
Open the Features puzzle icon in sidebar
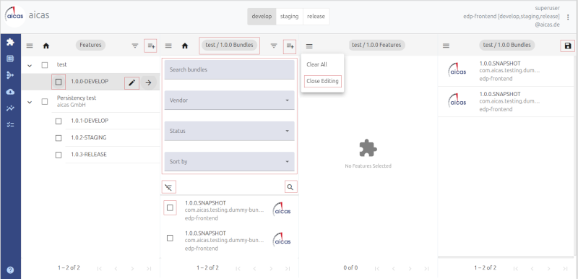pyautogui.click(x=10, y=42)
